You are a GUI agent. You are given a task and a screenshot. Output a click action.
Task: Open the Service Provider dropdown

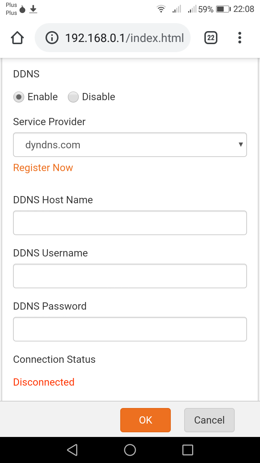tap(130, 145)
